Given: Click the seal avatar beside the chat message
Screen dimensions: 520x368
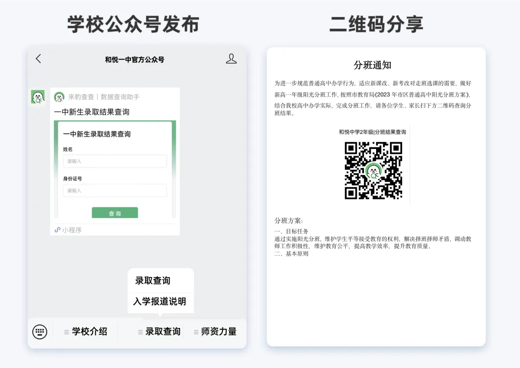Looking at the screenshot, I should point(38,97).
